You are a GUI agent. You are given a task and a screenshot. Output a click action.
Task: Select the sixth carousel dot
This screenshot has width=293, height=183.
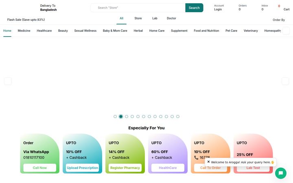coord(144,117)
